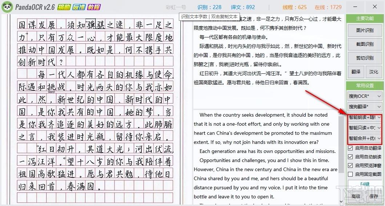Close the PandaOCR window

375,7
